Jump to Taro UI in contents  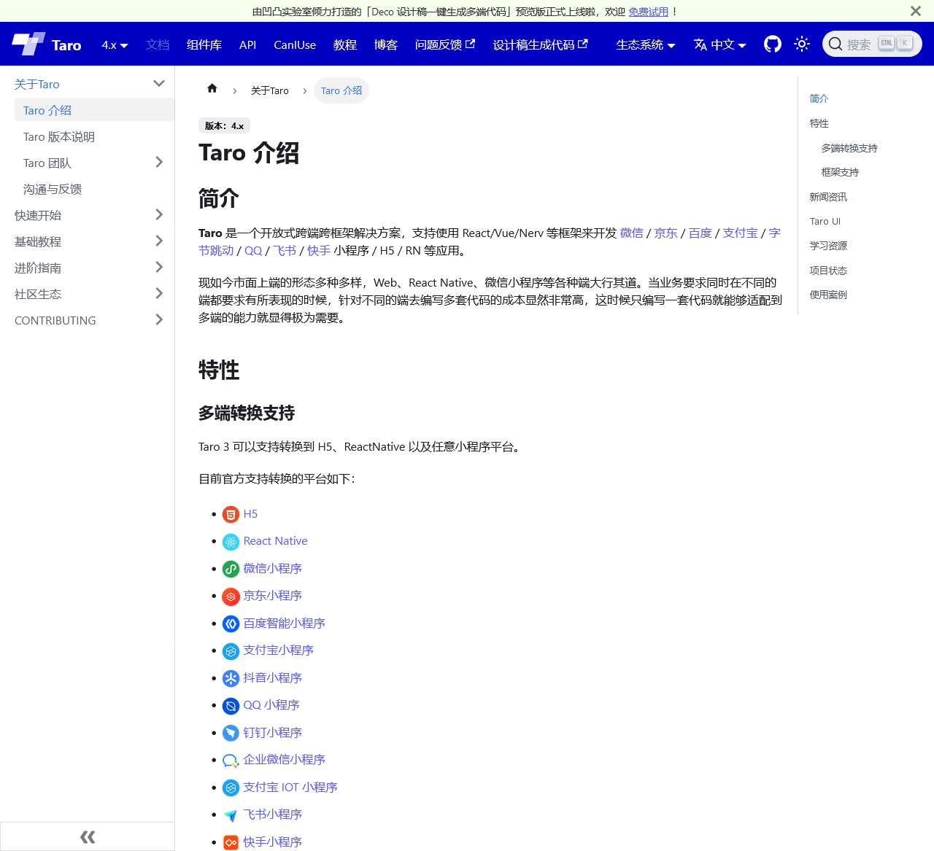825,221
